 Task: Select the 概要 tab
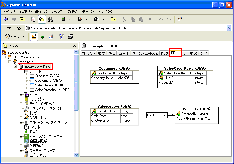click(x=101, y=53)
